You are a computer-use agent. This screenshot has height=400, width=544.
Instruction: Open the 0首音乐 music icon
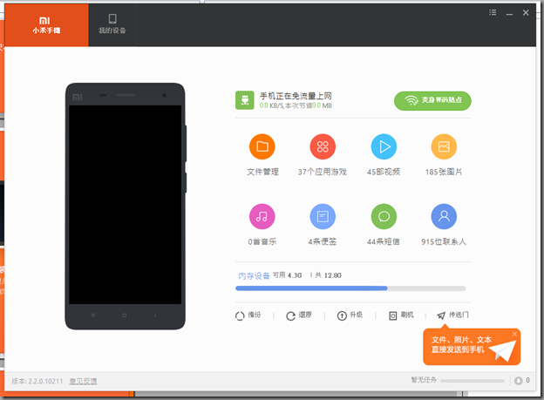pyautogui.click(x=262, y=216)
